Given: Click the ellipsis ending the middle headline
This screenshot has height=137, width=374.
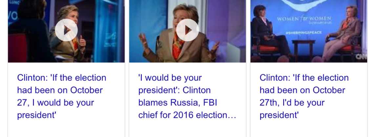Looking at the screenshot, I should pos(233,115).
